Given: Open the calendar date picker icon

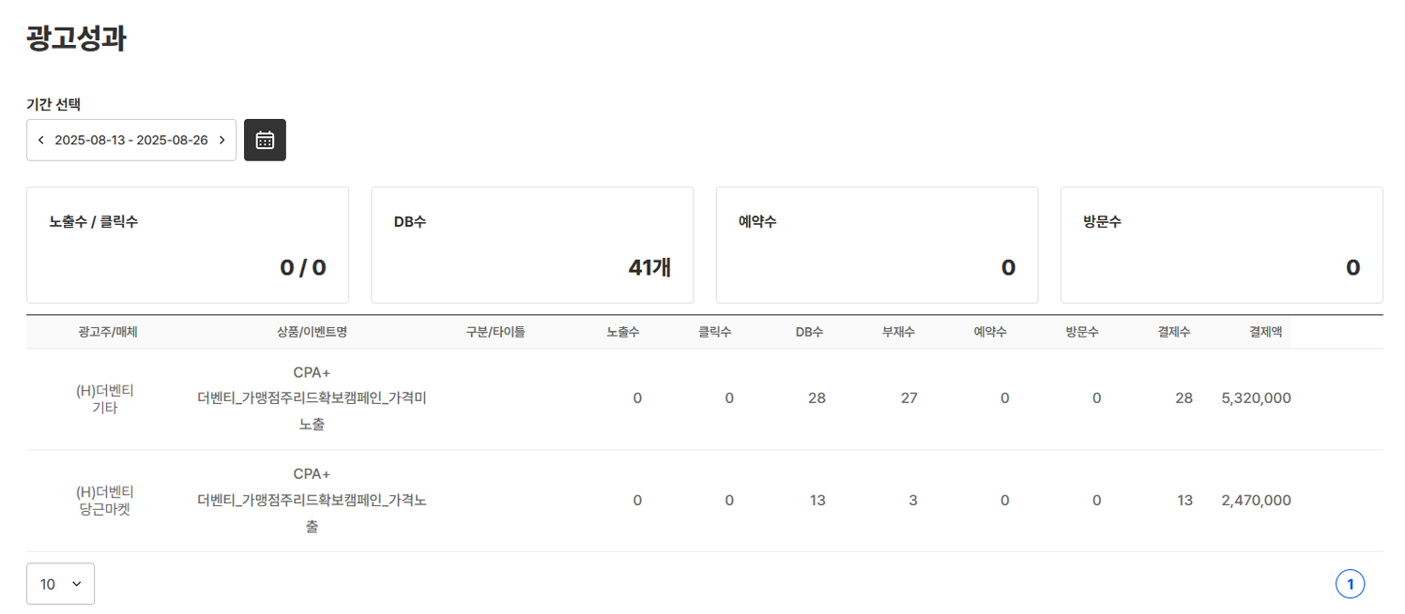Looking at the screenshot, I should click(265, 139).
